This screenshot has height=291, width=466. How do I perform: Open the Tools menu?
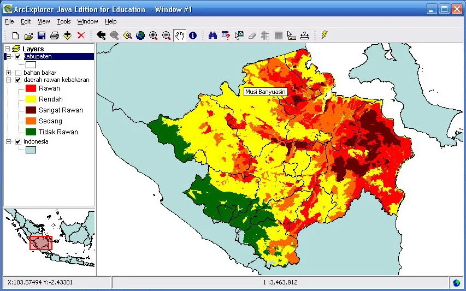tap(64, 21)
